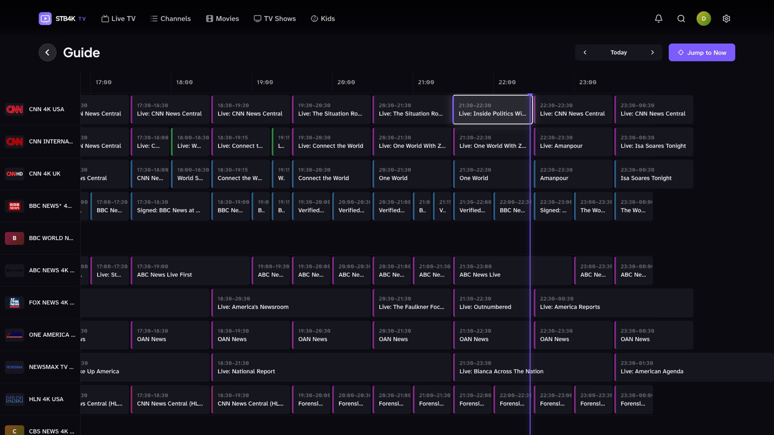Select BBC News 4K channel logo
Viewport: 774px width, 435px height.
[15, 206]
